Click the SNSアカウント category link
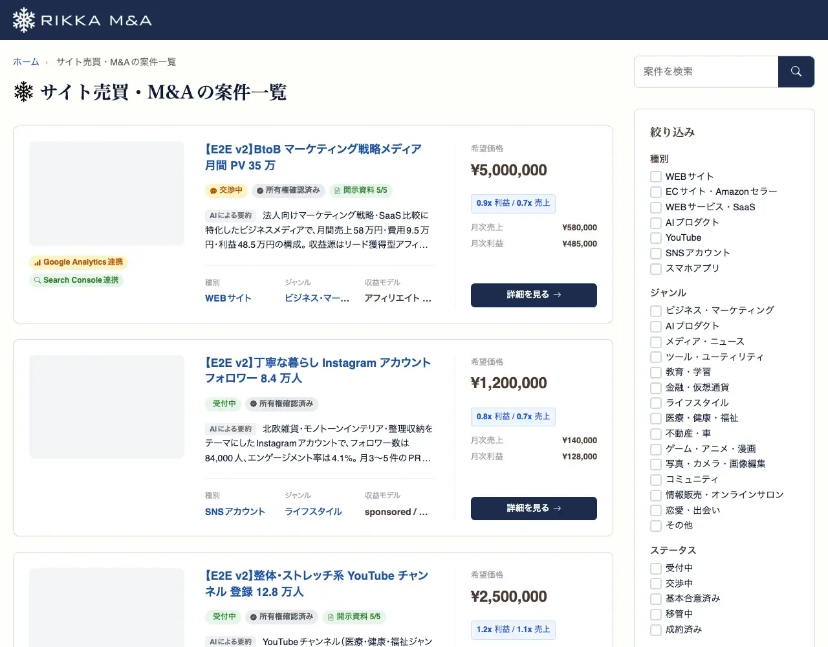Viewport: 828px width, 647px height. 235,512
